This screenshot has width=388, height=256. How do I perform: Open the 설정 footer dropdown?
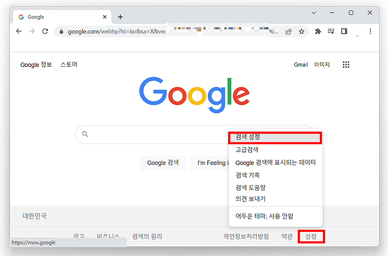pyautogui.click(x=311, y=237)
